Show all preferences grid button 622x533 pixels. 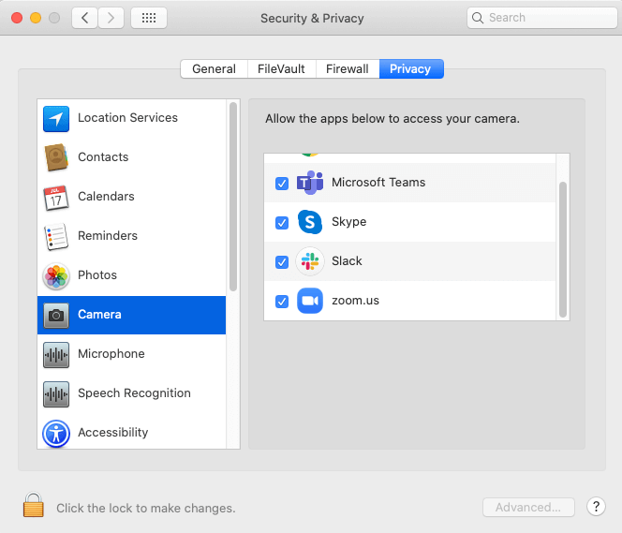pyautogui.click(x=149, y=18)
